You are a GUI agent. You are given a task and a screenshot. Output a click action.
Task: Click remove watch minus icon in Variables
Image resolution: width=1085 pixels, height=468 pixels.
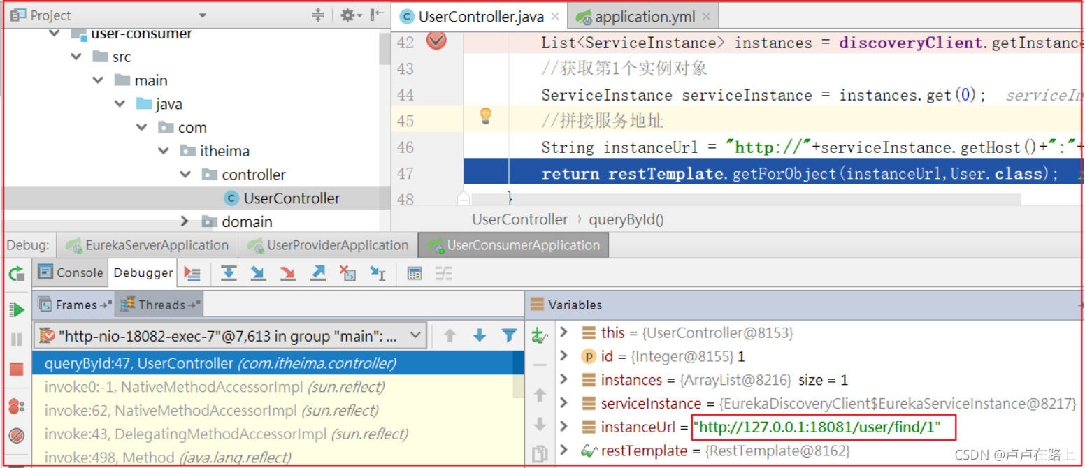[x=540, y=365]
